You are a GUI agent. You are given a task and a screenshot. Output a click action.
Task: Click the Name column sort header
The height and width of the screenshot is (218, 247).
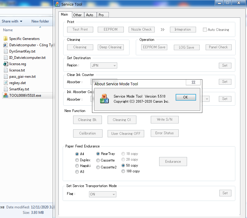point(8,30)
